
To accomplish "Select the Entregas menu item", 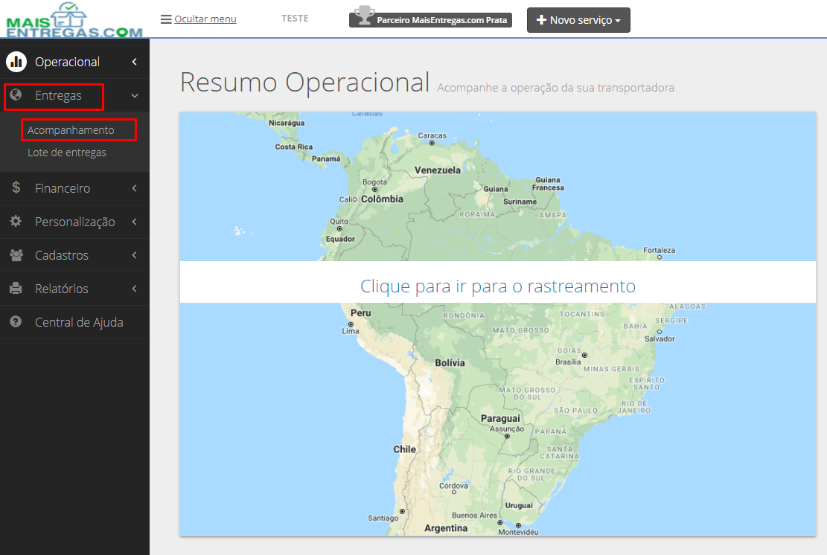I will 58,95.
